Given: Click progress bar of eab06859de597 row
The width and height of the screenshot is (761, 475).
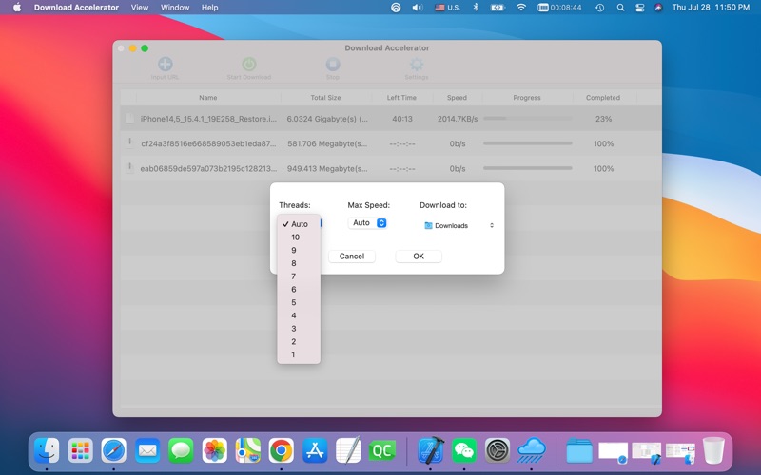Looking at the screenshot, I should point(528,168).
